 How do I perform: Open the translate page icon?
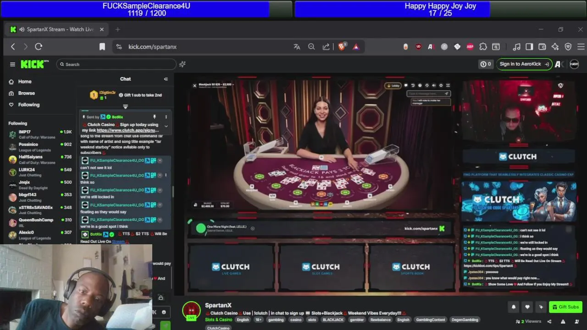[297, 47]
